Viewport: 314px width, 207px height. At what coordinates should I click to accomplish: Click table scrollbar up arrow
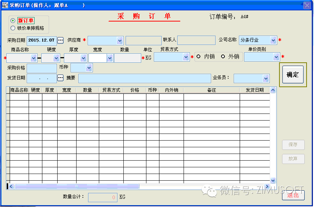[x=273, y=90]
